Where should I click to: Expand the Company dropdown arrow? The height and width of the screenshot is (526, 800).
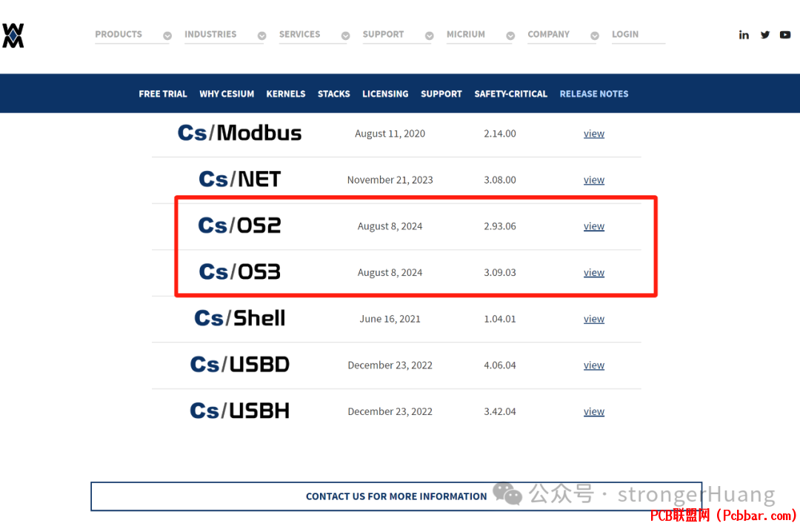(595, 36)
